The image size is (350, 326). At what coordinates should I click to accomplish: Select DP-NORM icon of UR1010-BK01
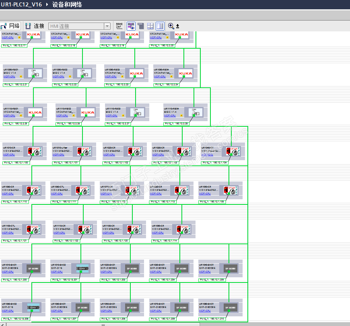[33, 268]
